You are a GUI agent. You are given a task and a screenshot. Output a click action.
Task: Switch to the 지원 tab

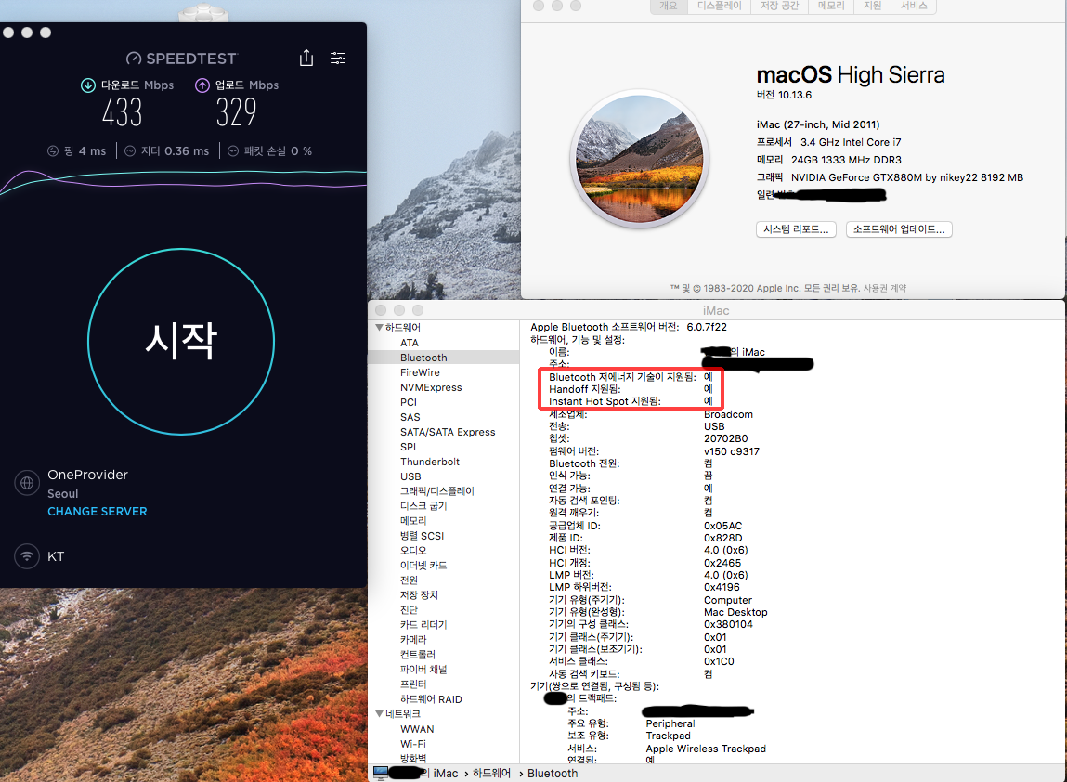point(872,7)
